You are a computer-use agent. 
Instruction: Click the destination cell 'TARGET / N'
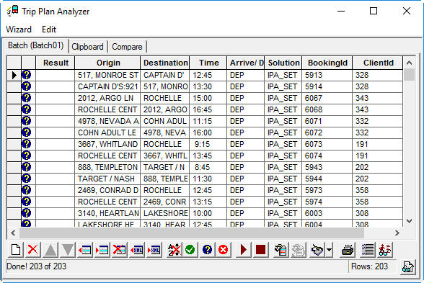pyautogui.click(x=165, y=167)
